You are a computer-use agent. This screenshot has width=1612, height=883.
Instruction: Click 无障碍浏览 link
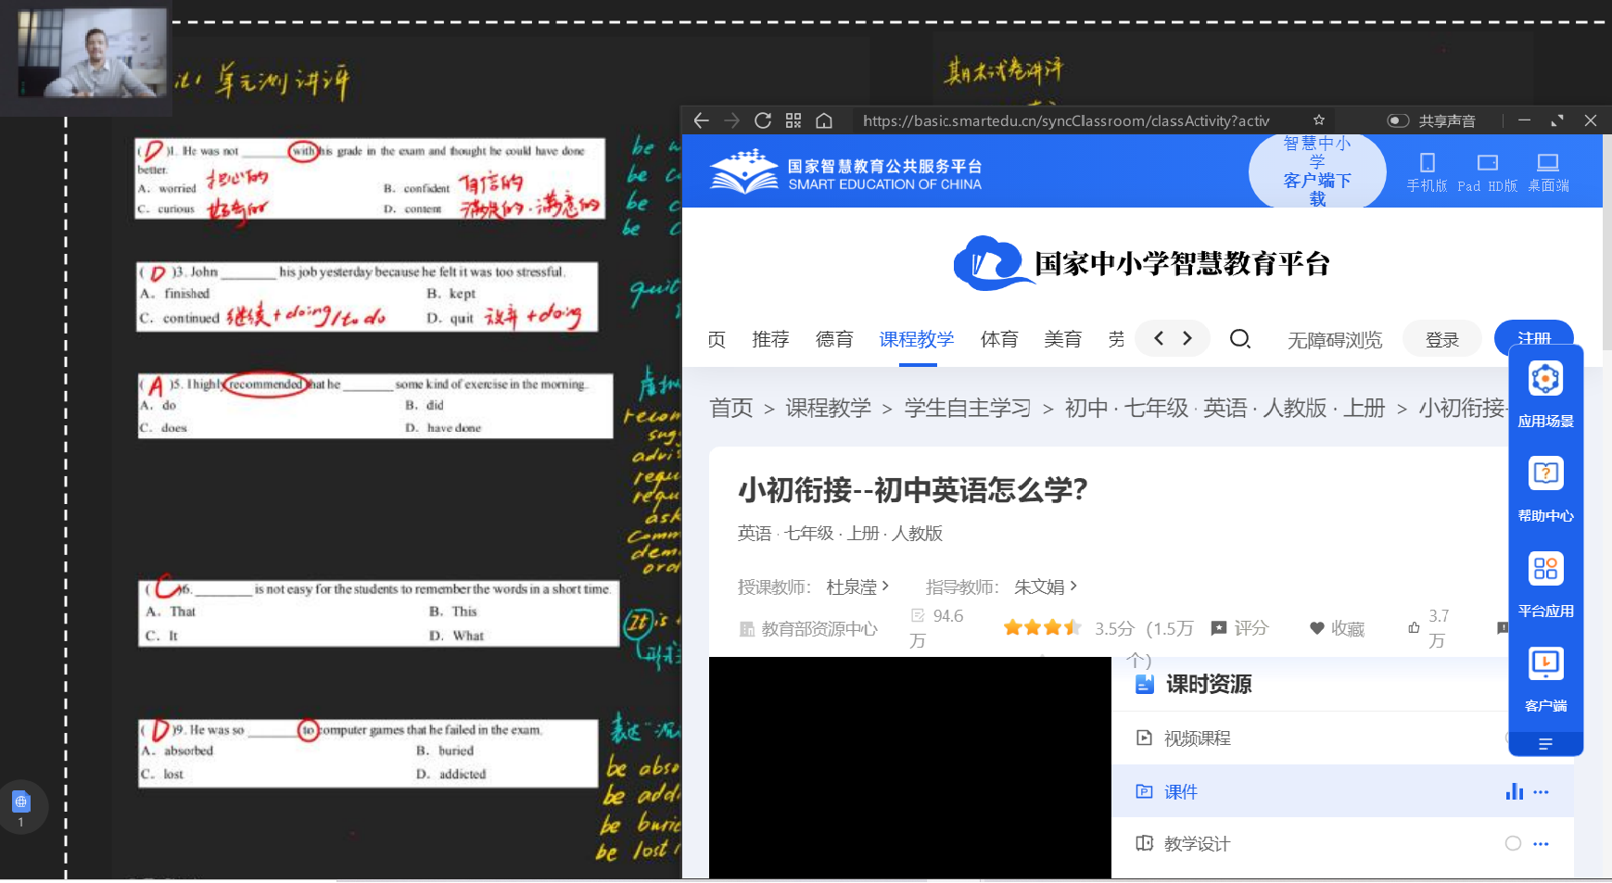(1335, 340)
